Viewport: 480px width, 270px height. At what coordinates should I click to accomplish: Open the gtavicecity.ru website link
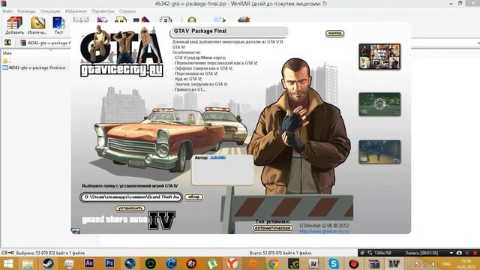(x=324, y=232)
